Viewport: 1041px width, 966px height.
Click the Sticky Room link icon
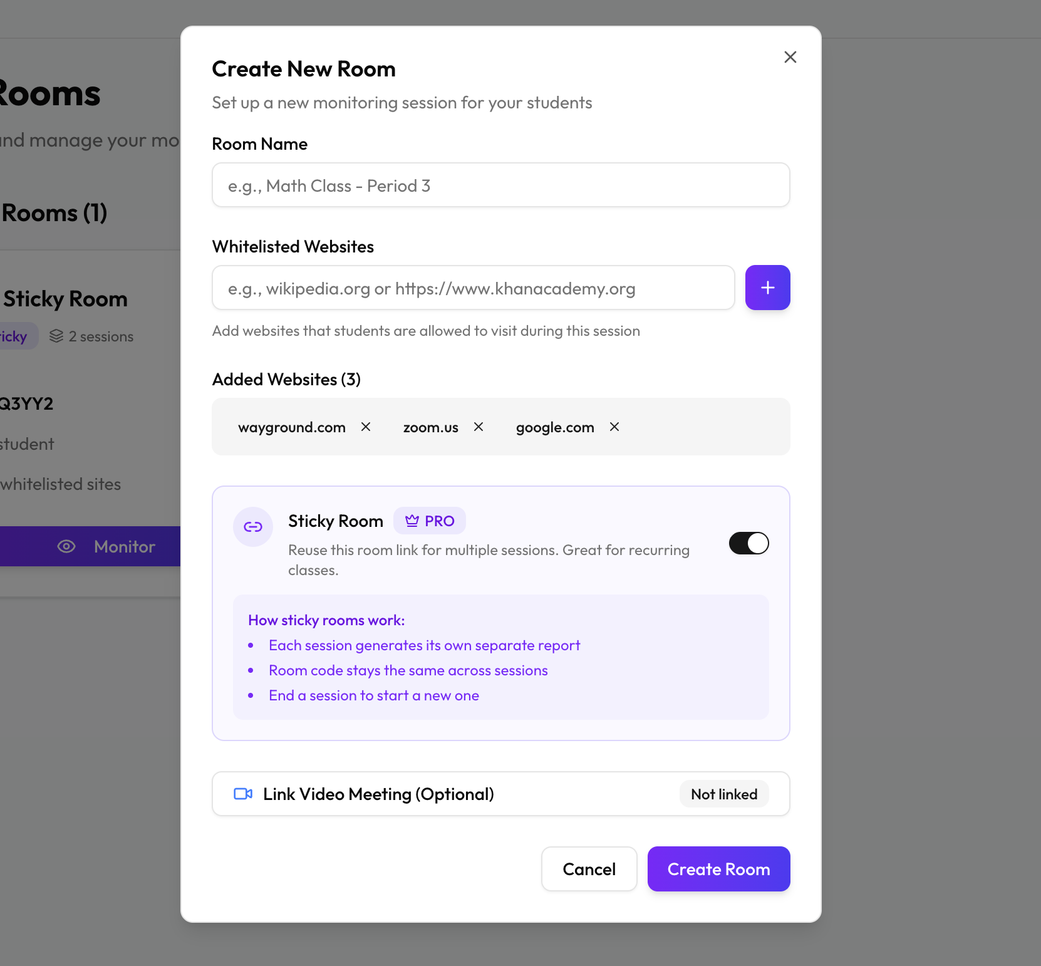point(253,527)
